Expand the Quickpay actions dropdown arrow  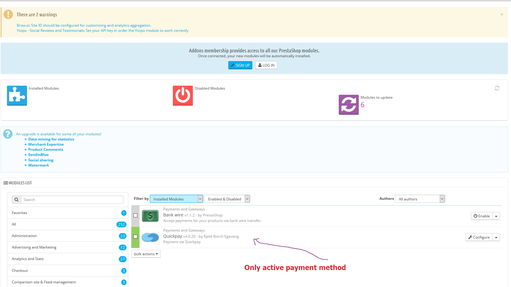point(496,237)
